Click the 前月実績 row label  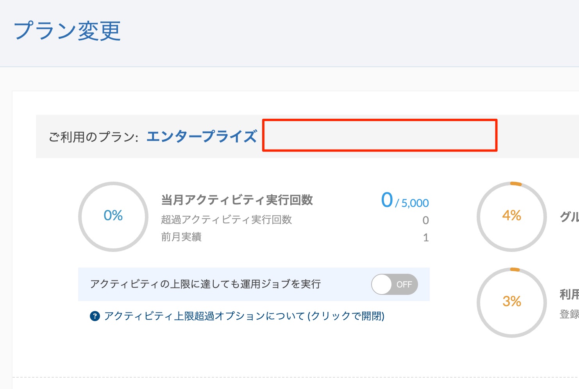click(181, 237)
